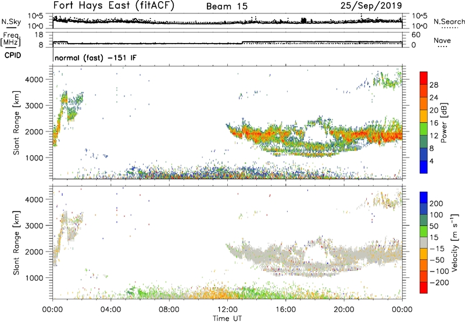Click the 'Beam 15' label
This screenshot has height=322, width=465.
227,6
